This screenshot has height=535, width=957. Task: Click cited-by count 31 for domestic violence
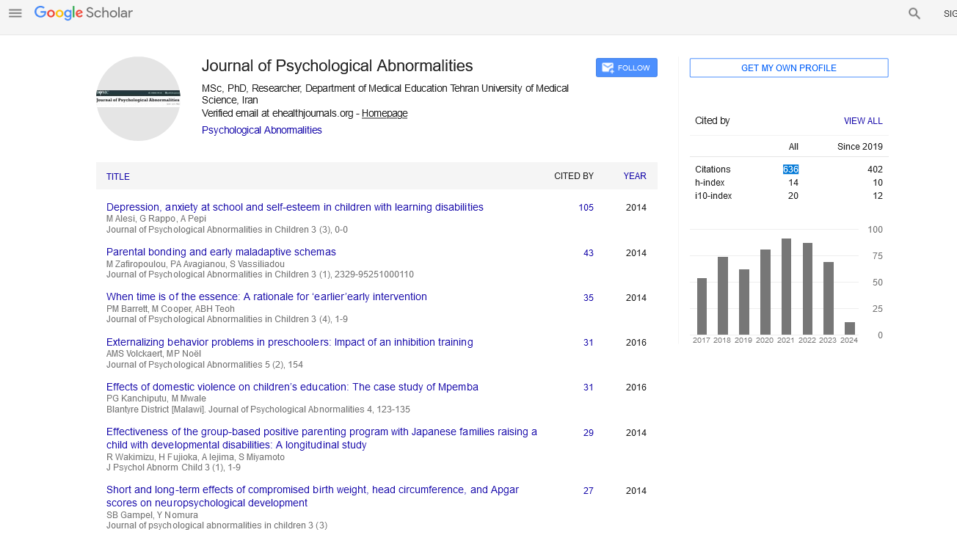589,387
